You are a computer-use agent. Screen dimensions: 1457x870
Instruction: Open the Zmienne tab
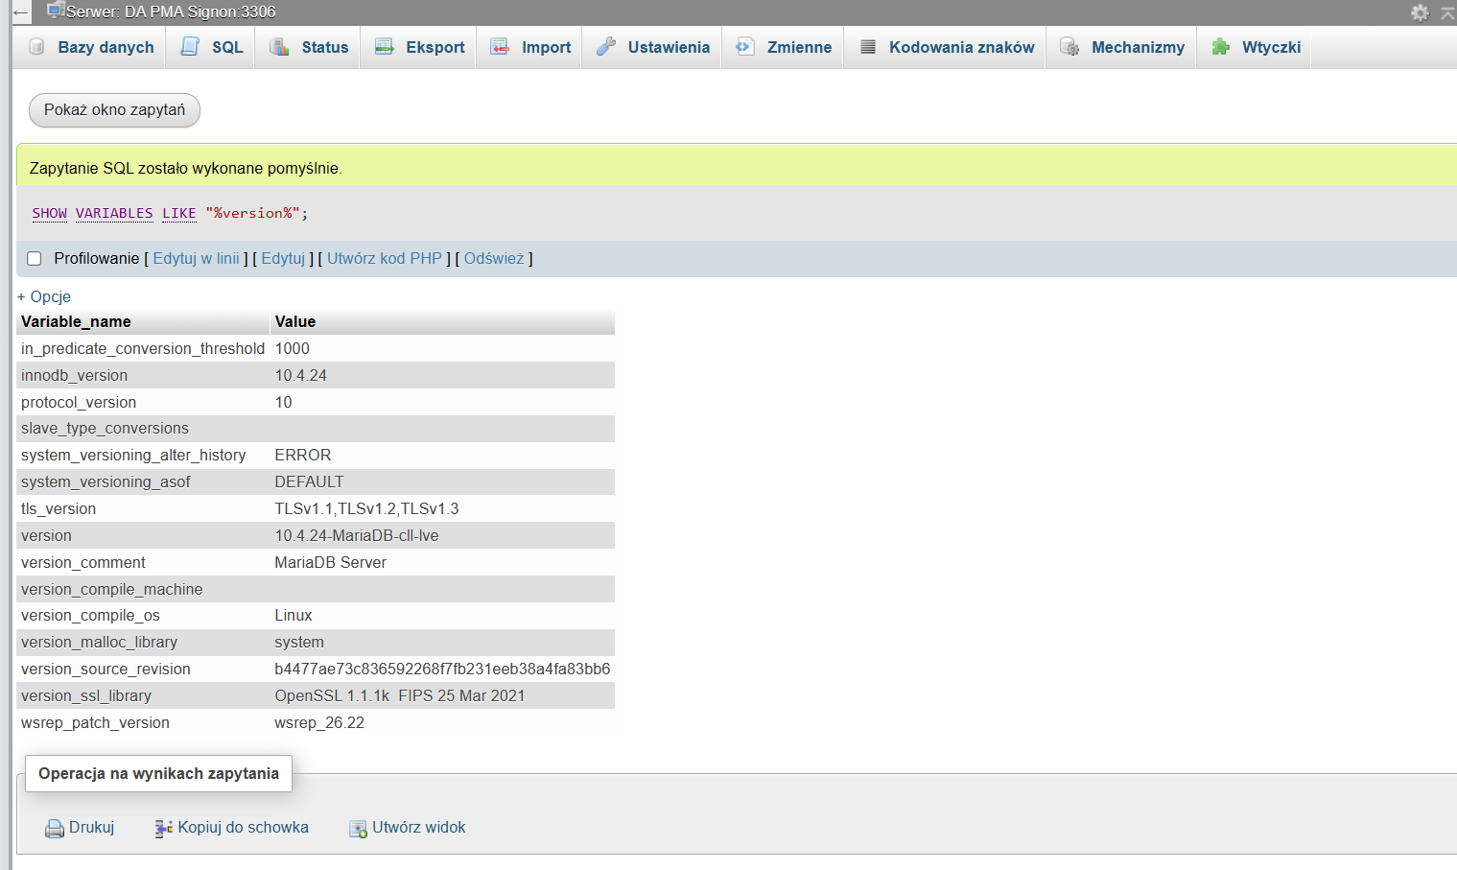tap(798, 47)
